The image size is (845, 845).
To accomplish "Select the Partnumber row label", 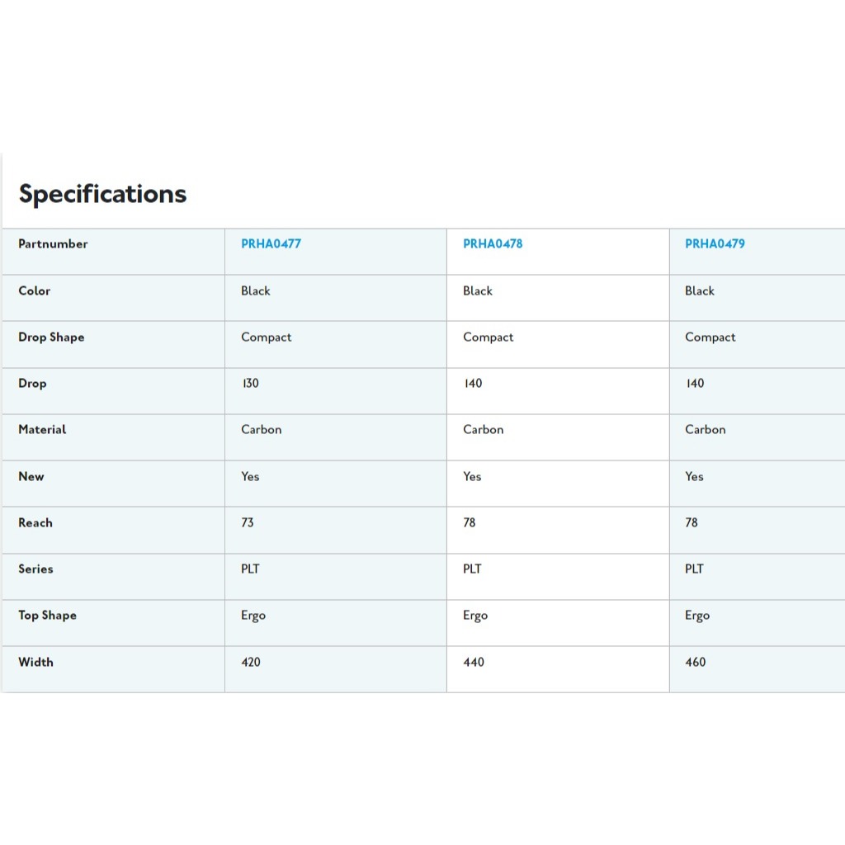I will click(53, 243).
